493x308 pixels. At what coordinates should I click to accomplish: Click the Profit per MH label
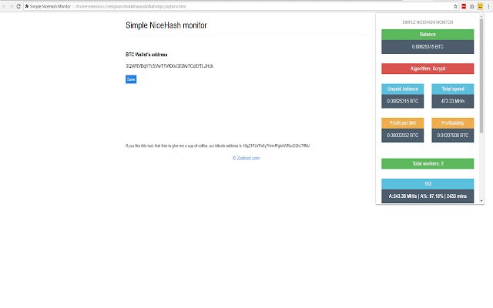[402, 123]
